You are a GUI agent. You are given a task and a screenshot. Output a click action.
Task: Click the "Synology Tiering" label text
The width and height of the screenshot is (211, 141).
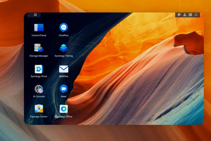point(64,56)
